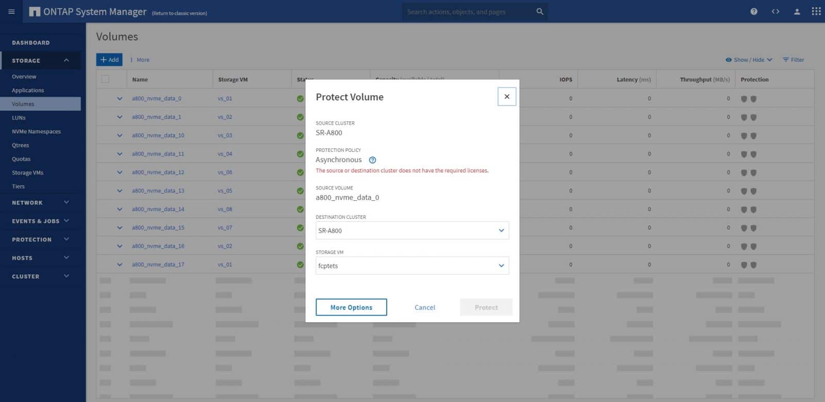The image size is (825, 402).
Task: Click green status icon for a800_nvme_data_15
Action: coord(300,228)
